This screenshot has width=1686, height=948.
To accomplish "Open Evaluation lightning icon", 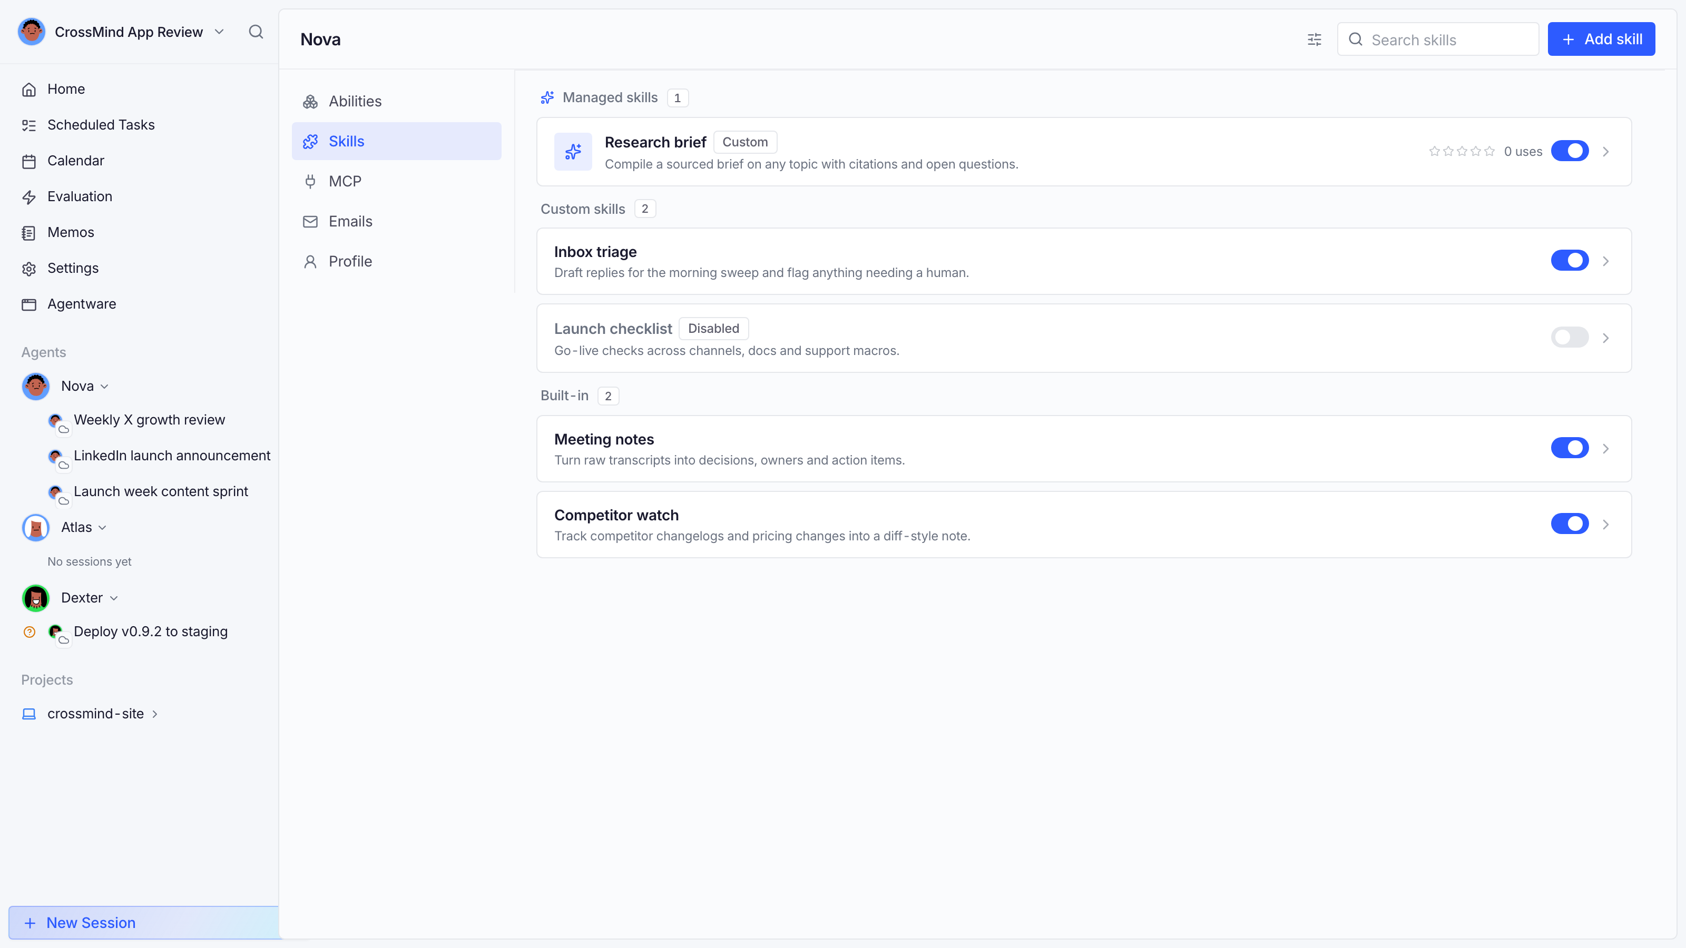I will [x=29, y=197].
